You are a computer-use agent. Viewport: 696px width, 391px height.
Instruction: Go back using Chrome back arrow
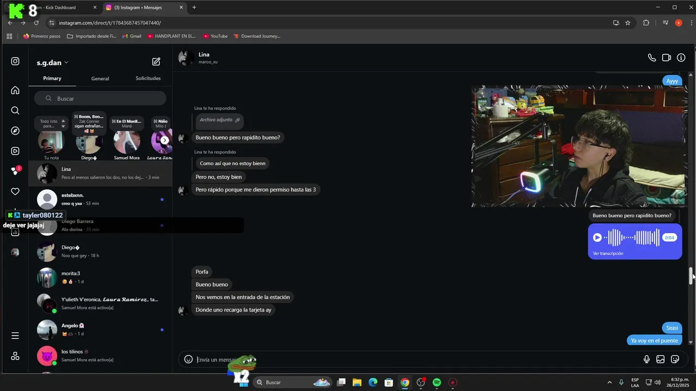click(10, 23)
